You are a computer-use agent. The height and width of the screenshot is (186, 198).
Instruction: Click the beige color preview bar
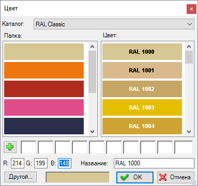point(78,177)
